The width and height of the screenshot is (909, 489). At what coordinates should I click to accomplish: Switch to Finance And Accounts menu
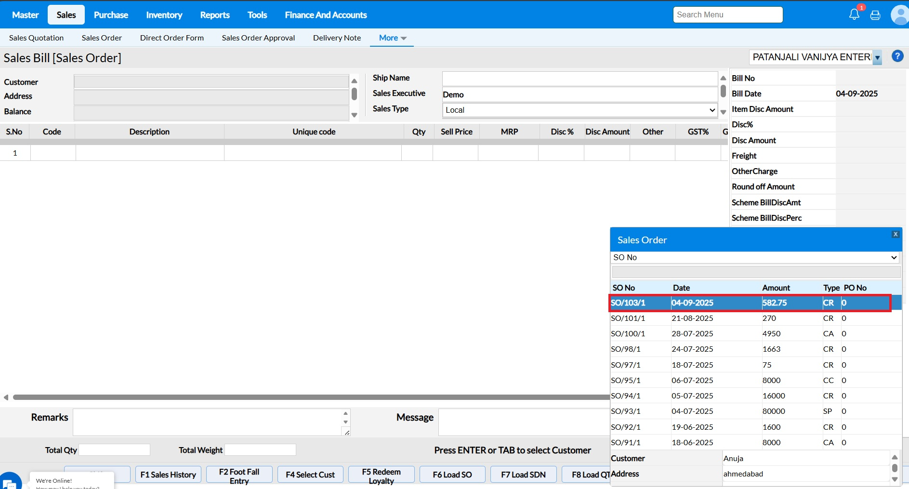coord(326,15)
